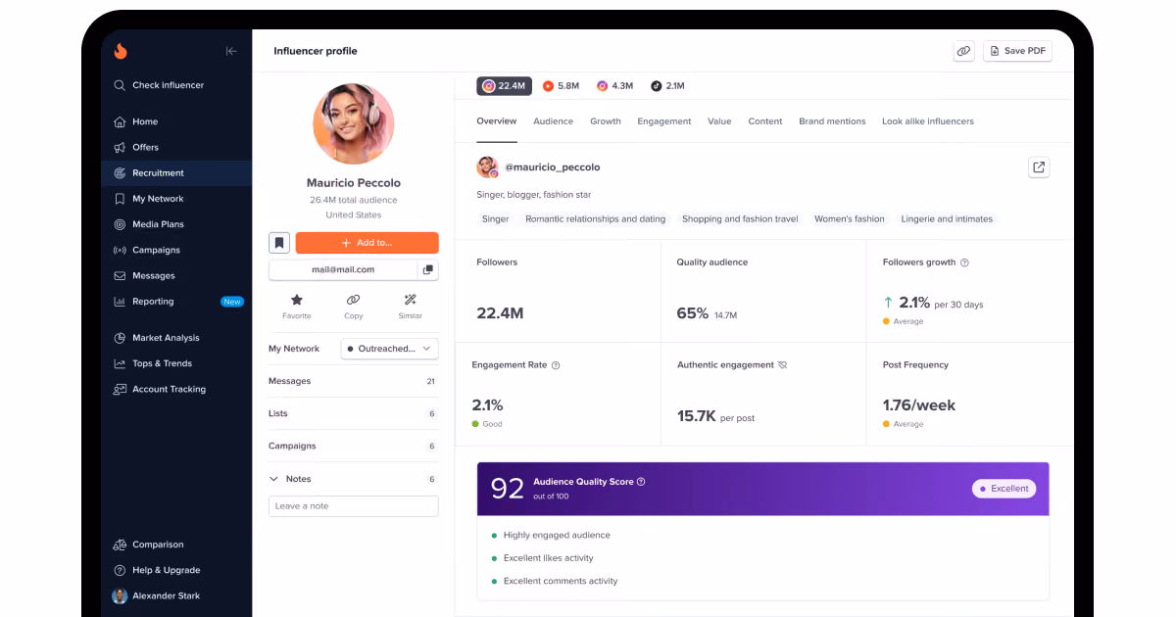The image size is (1176, 617).
Task: Click the Women's fashion tag
Action: 850,219
